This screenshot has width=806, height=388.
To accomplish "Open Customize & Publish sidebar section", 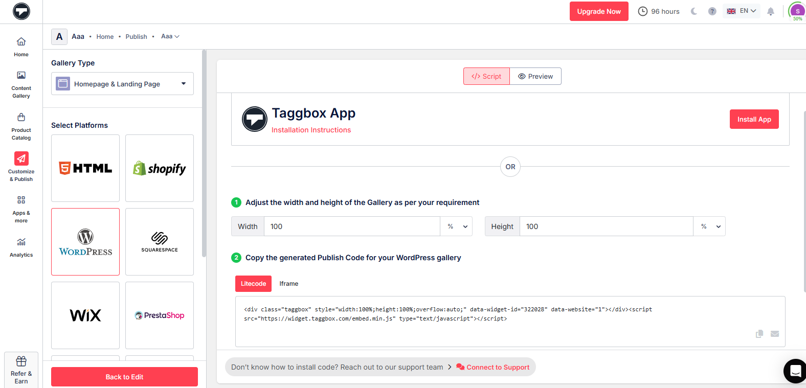I will point(21,167).
